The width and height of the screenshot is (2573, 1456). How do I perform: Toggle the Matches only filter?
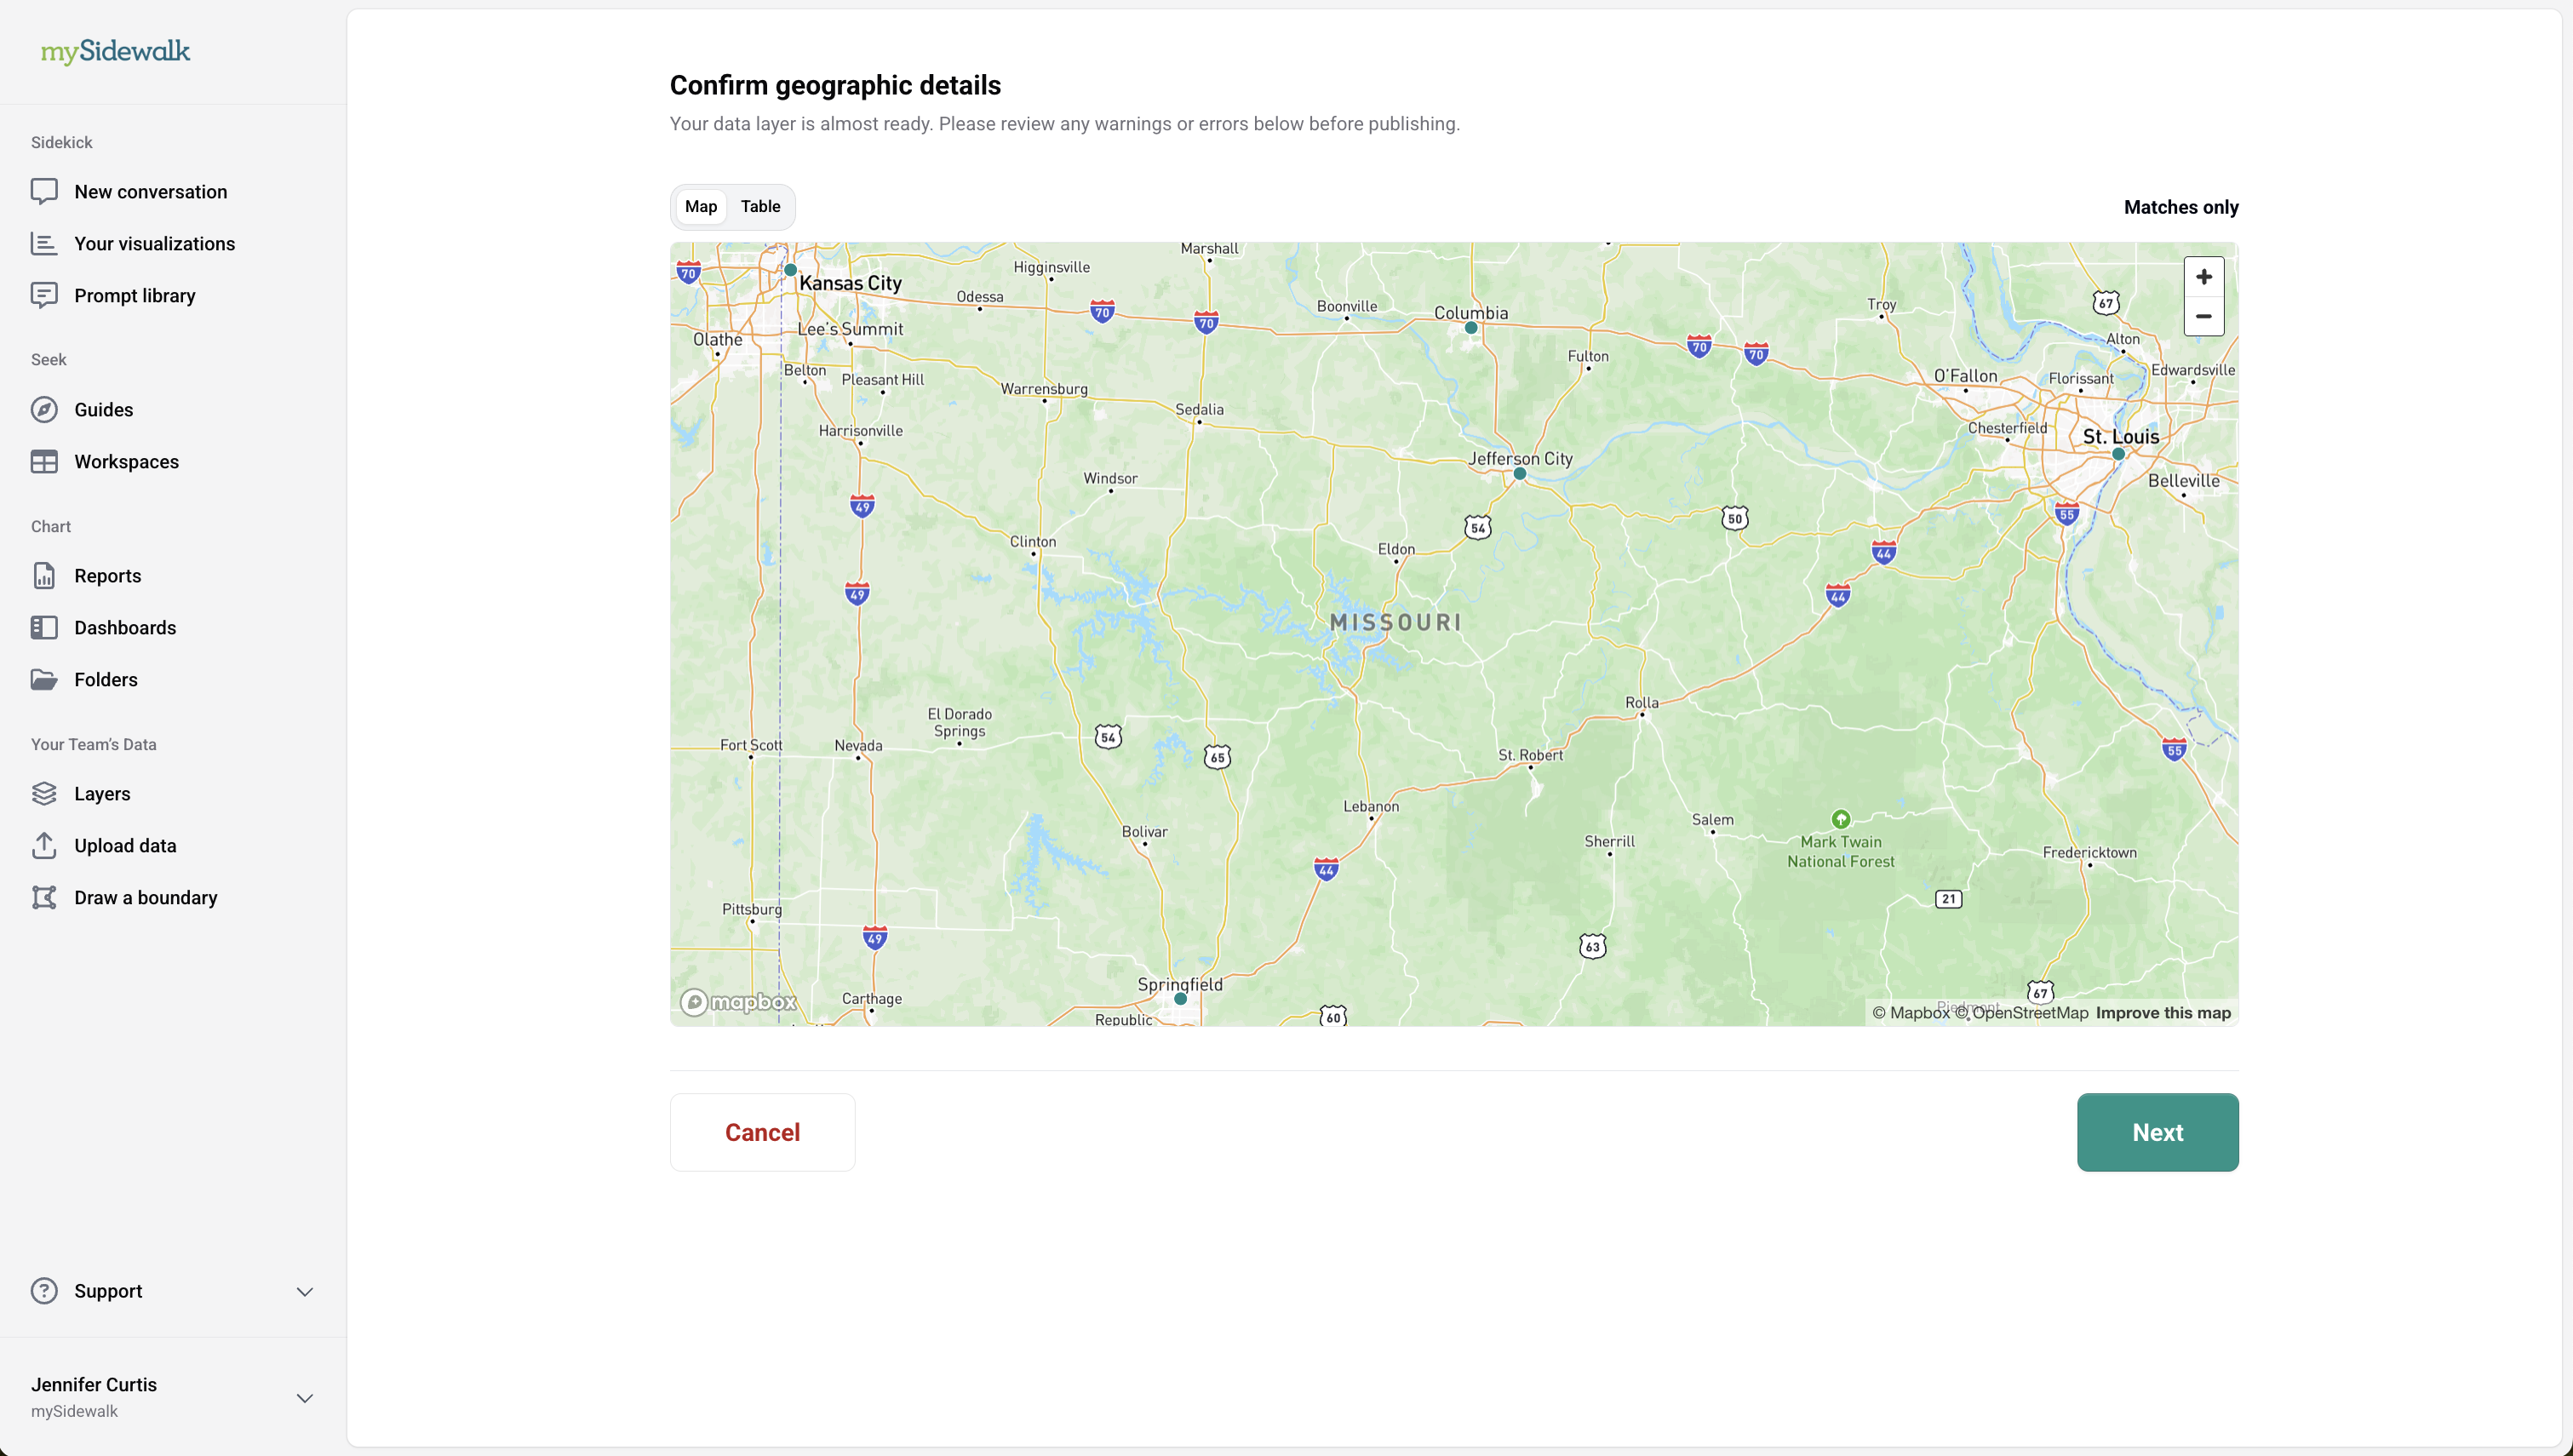click(x=2180, y=207)
